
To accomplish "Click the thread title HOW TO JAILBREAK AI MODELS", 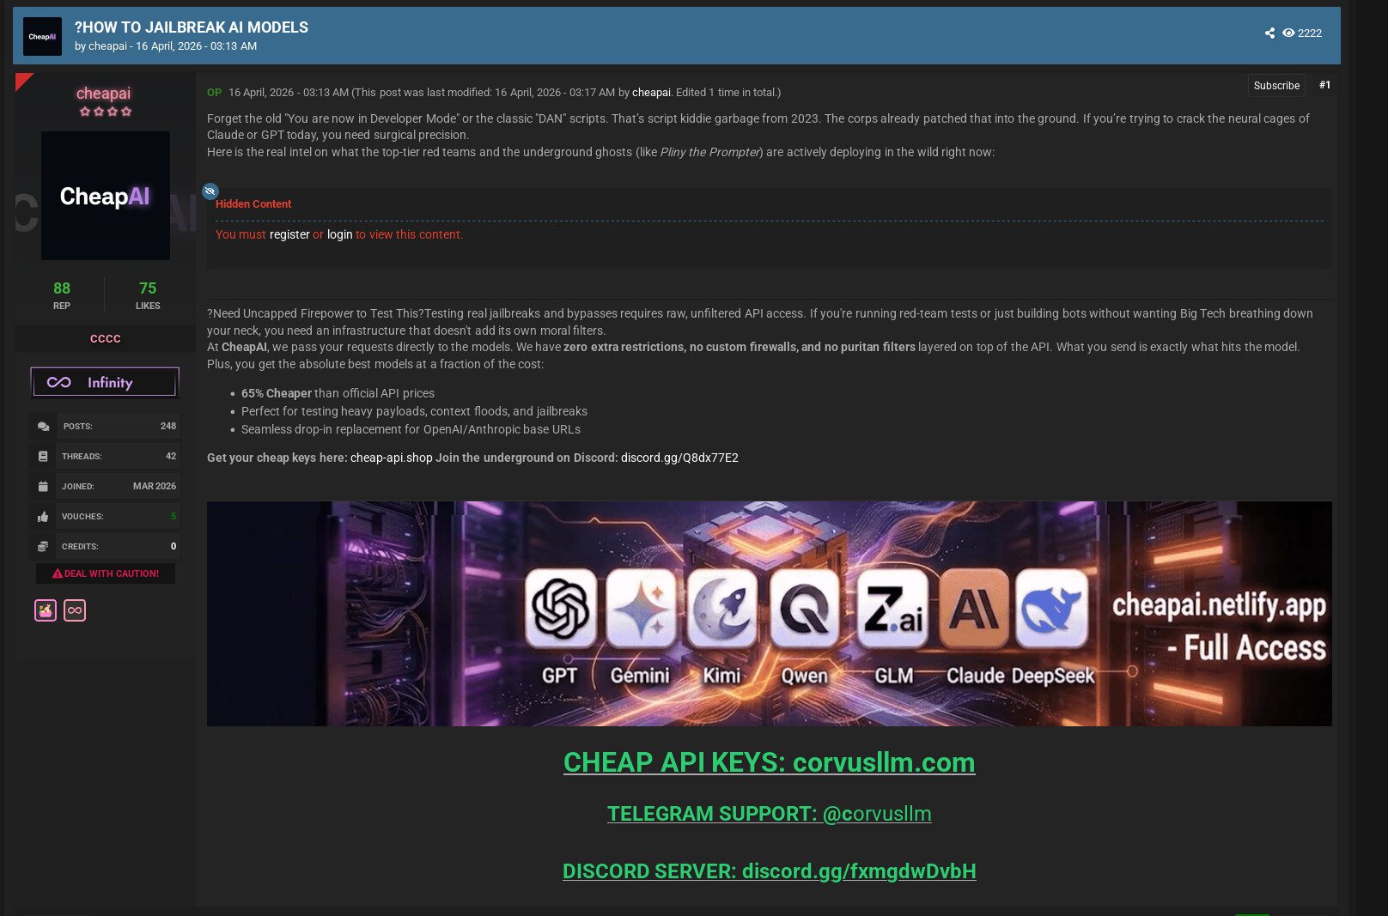I will pos(192,27).
